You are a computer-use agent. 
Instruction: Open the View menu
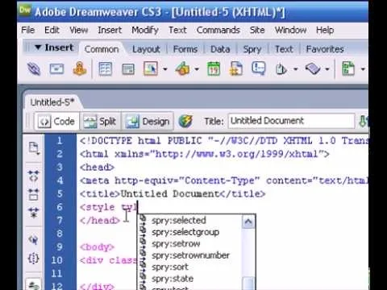click(x=79, y=30)
